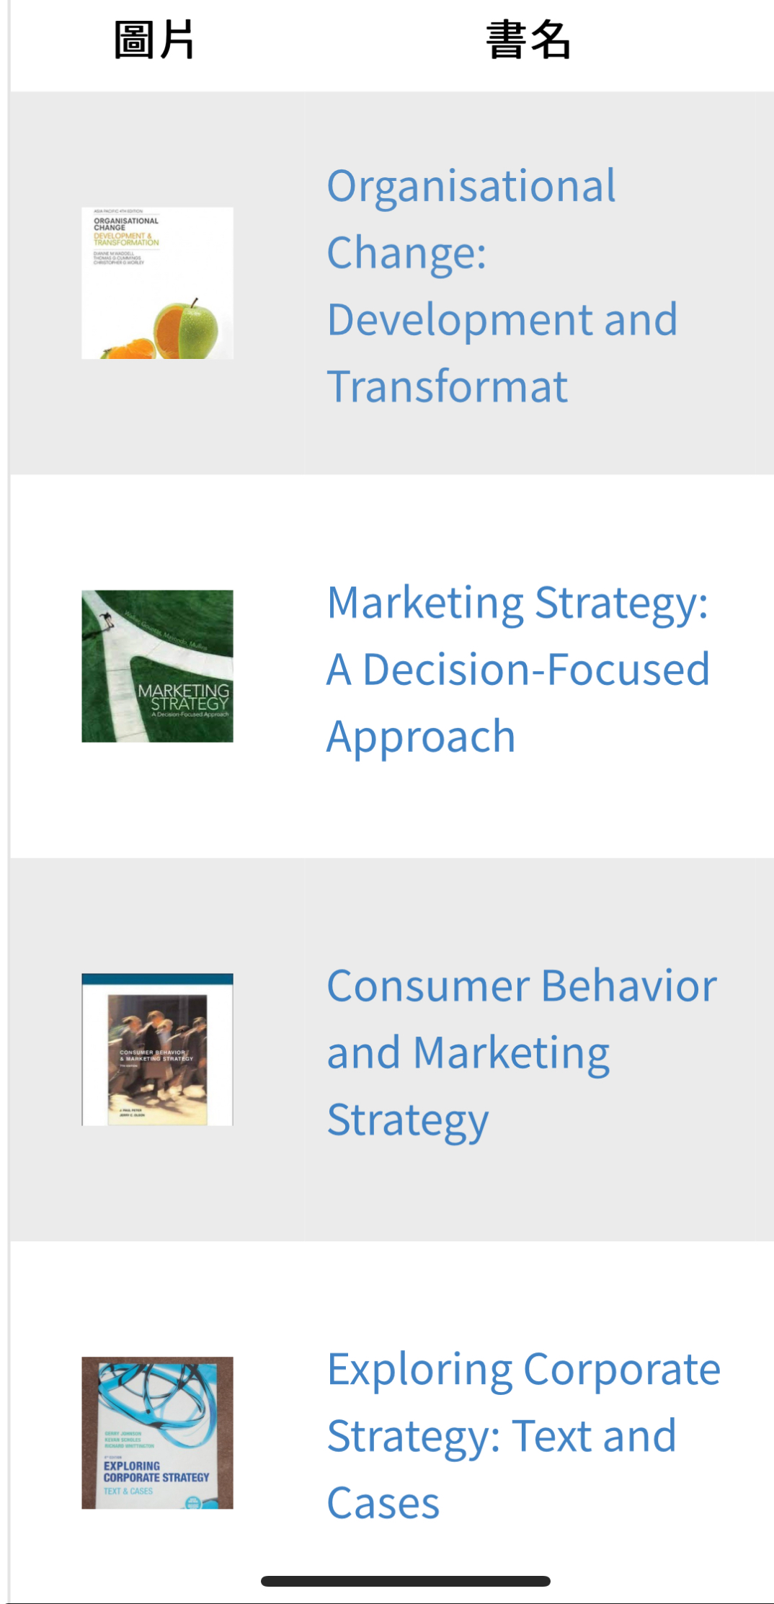Open the Organisational Change book cover thumbnail
This screenshot has width=774, height=1604.
coord(157,283)
